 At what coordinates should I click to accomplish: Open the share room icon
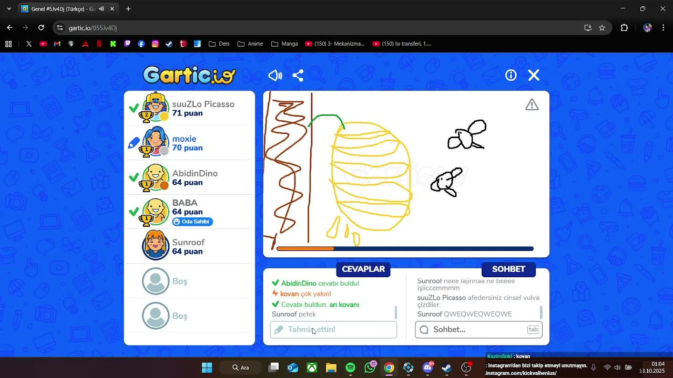298,76
